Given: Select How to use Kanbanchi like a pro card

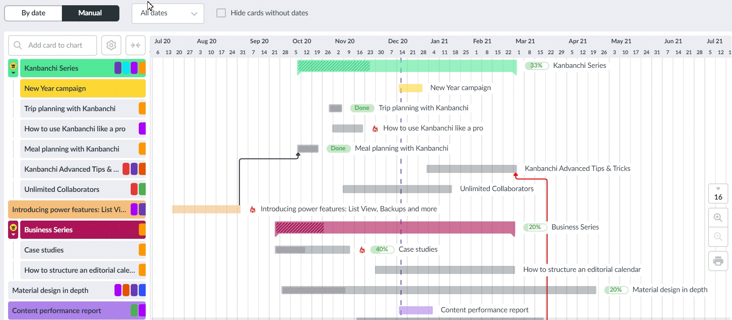Looking at the screenshot, I should (83, 128).
